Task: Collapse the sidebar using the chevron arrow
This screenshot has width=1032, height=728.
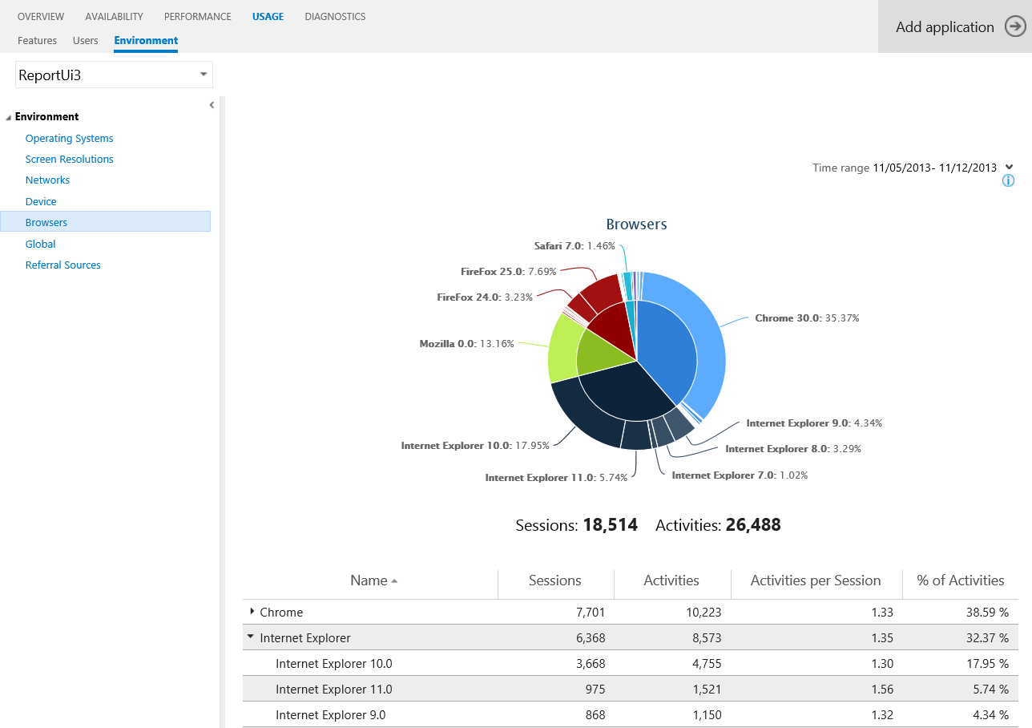Action: tap(211, 104)
